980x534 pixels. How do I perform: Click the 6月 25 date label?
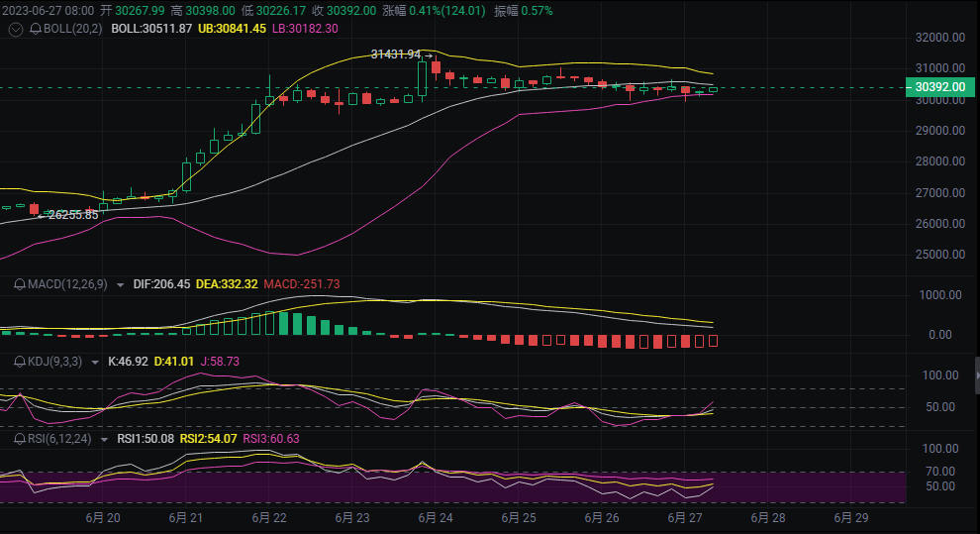[519, 518]
